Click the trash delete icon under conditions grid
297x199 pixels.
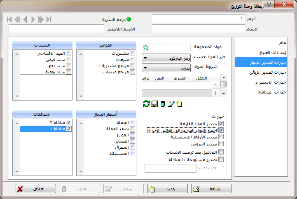(x=163, y=104)
